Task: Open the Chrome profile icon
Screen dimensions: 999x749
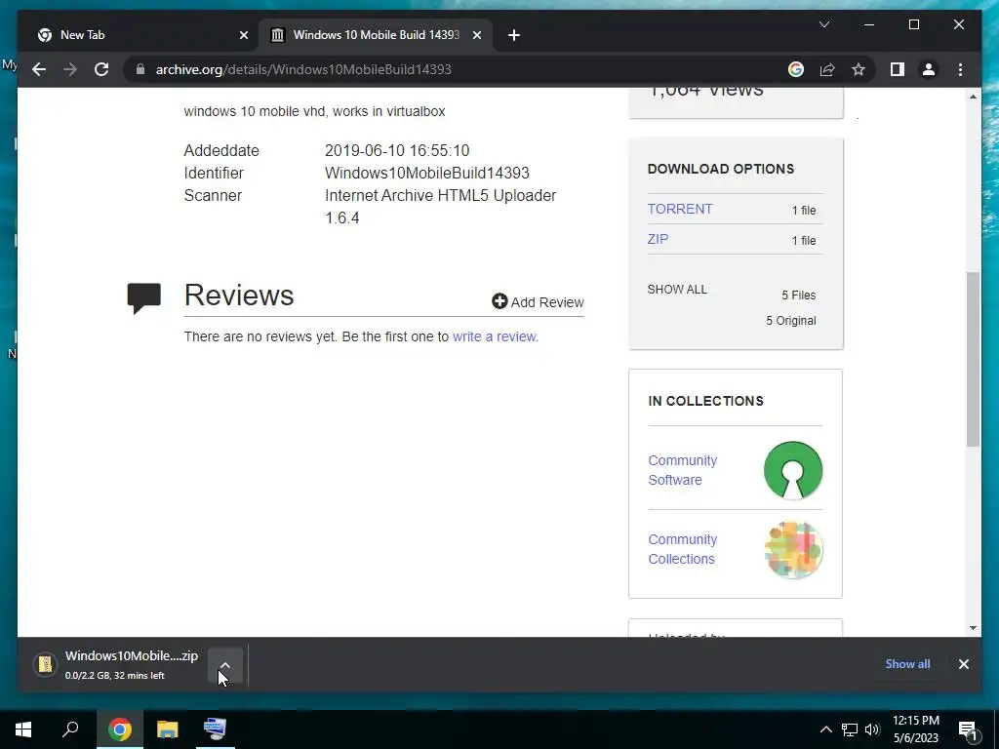Action: tap(929, 69)
